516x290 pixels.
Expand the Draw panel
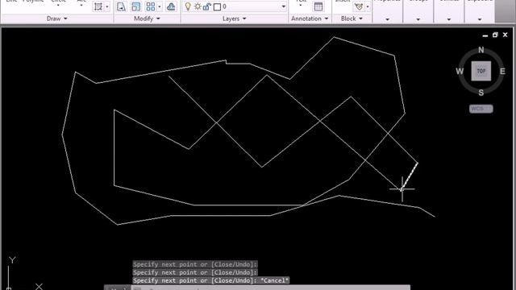(x=57, y=19)
